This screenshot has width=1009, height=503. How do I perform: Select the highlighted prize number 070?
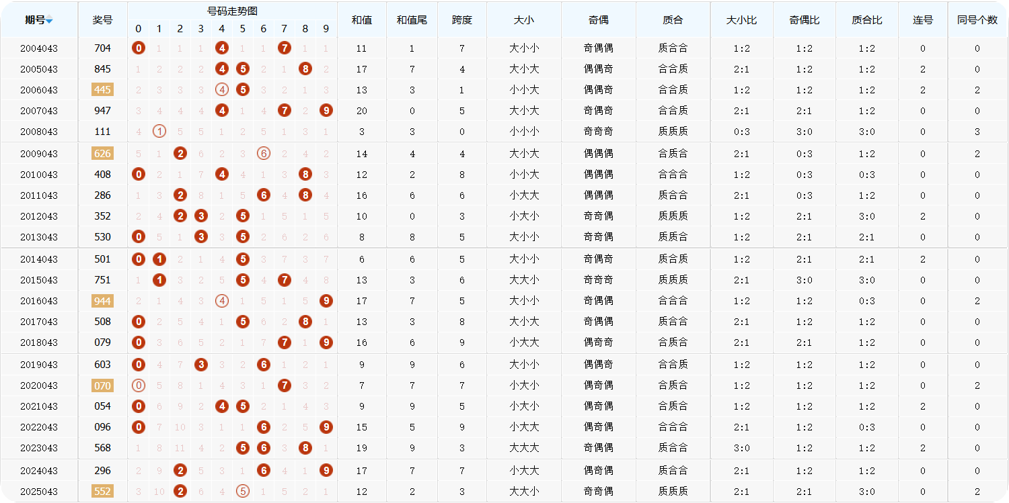(x=102, y=385)
